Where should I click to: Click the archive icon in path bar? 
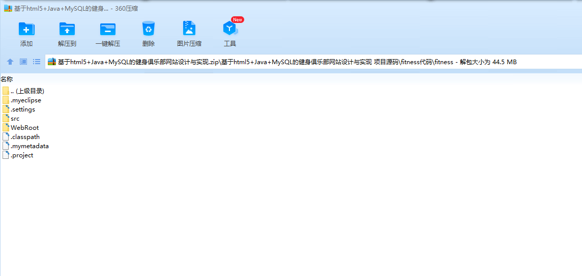pos(52,62)
